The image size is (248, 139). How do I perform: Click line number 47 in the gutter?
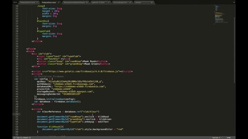(x=17, y=99)
